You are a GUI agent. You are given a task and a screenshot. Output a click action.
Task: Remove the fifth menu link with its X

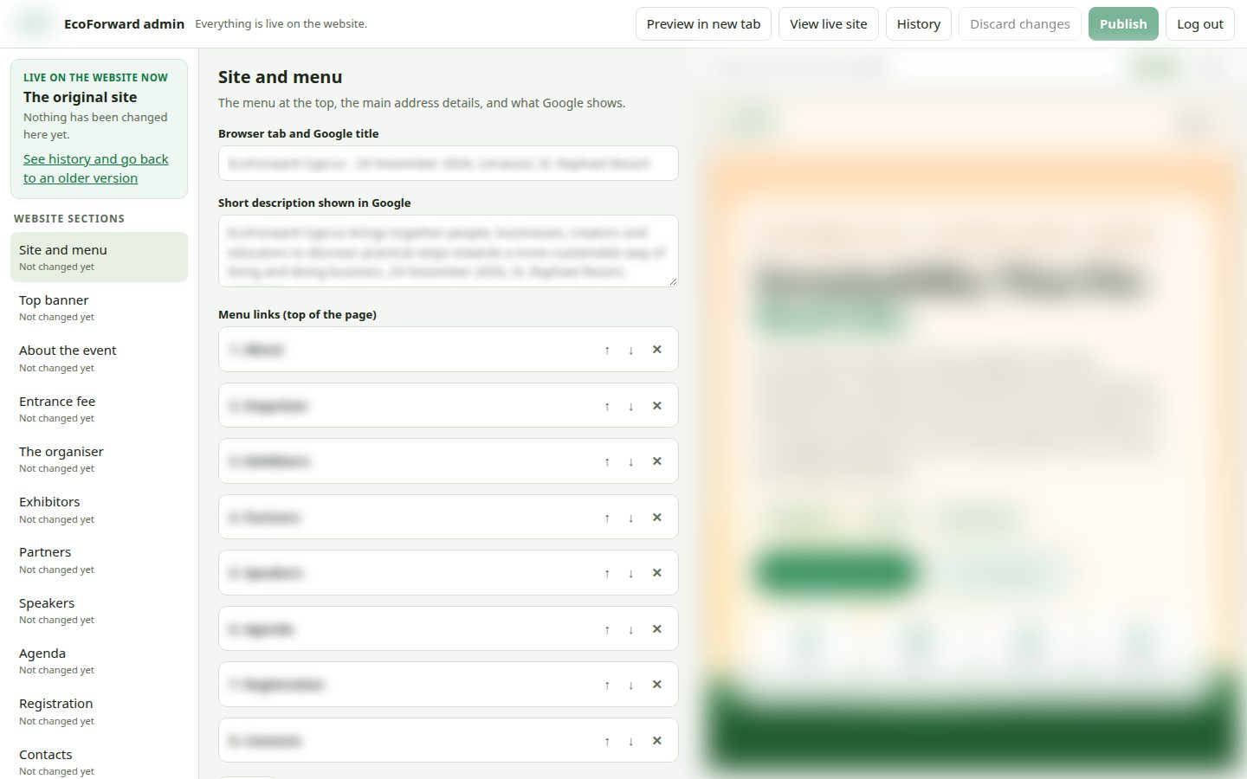(657, 573)
